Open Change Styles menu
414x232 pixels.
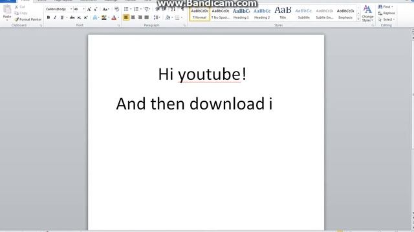367,14
